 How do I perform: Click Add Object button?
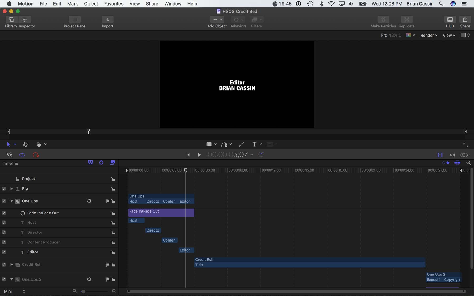click(x=217, y=19)
